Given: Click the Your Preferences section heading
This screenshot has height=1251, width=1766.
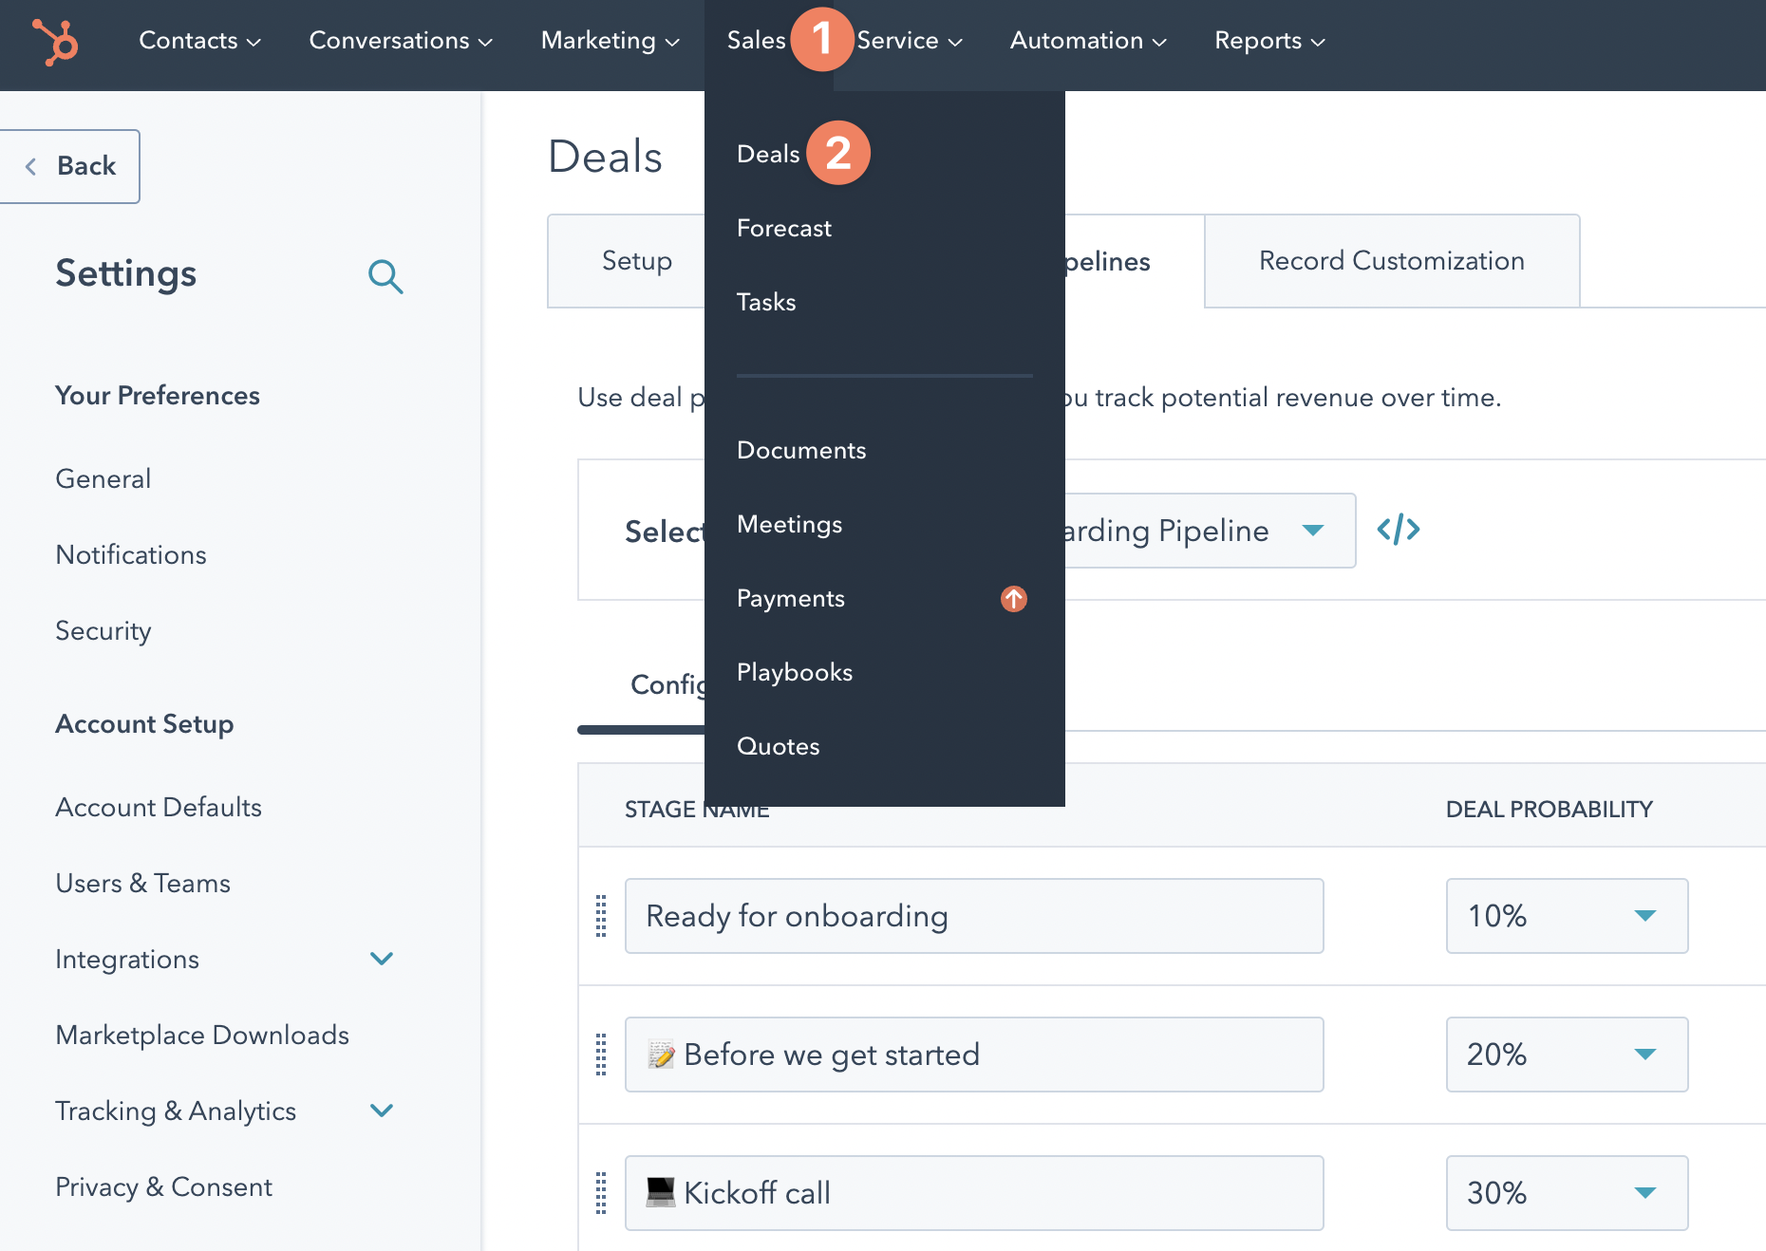Looking at the screenshot, I should (x=158, y=396).
